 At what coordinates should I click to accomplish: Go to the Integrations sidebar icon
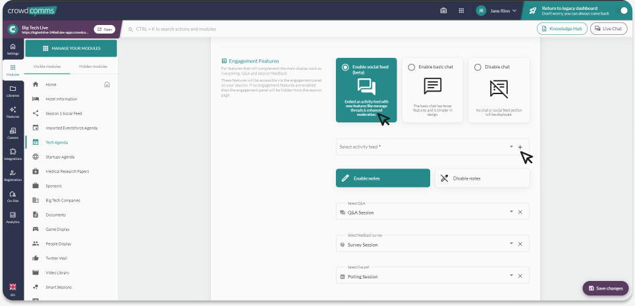13,154
